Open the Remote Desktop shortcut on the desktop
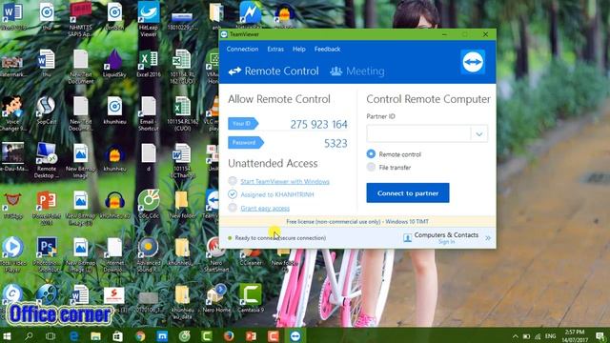The height and width of the screenshot is (343, 610). click(47, 160)
